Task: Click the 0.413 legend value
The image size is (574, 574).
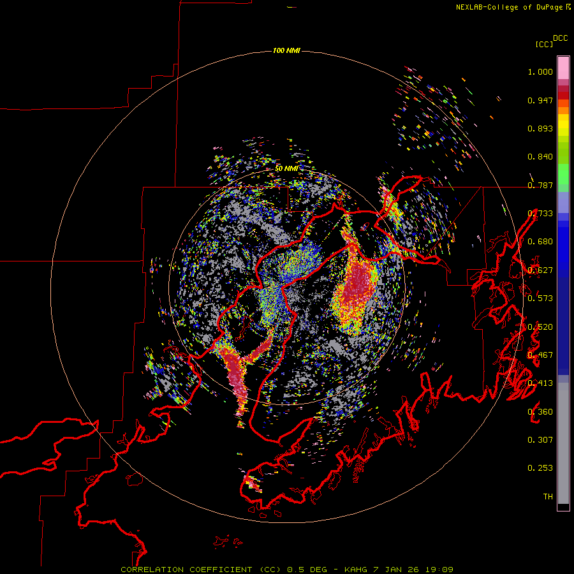Action: (540, 383)
